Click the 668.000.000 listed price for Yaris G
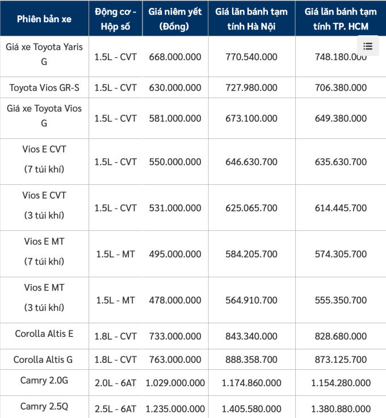 [x=175, y=57]
